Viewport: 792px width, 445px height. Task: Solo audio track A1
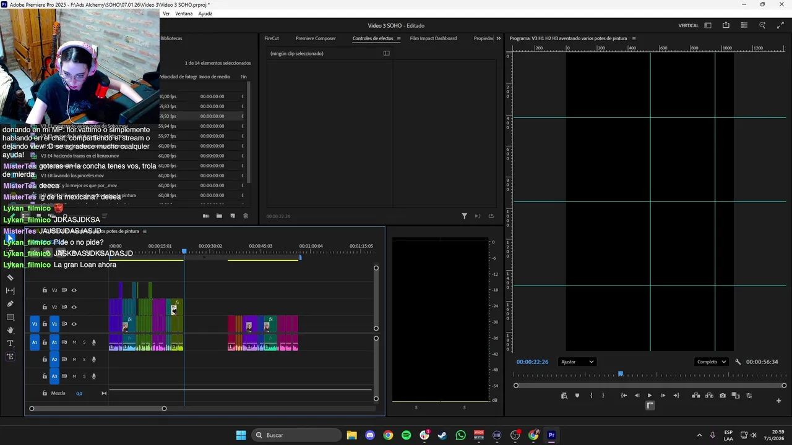pyautogui.click(x=84, y=342)
